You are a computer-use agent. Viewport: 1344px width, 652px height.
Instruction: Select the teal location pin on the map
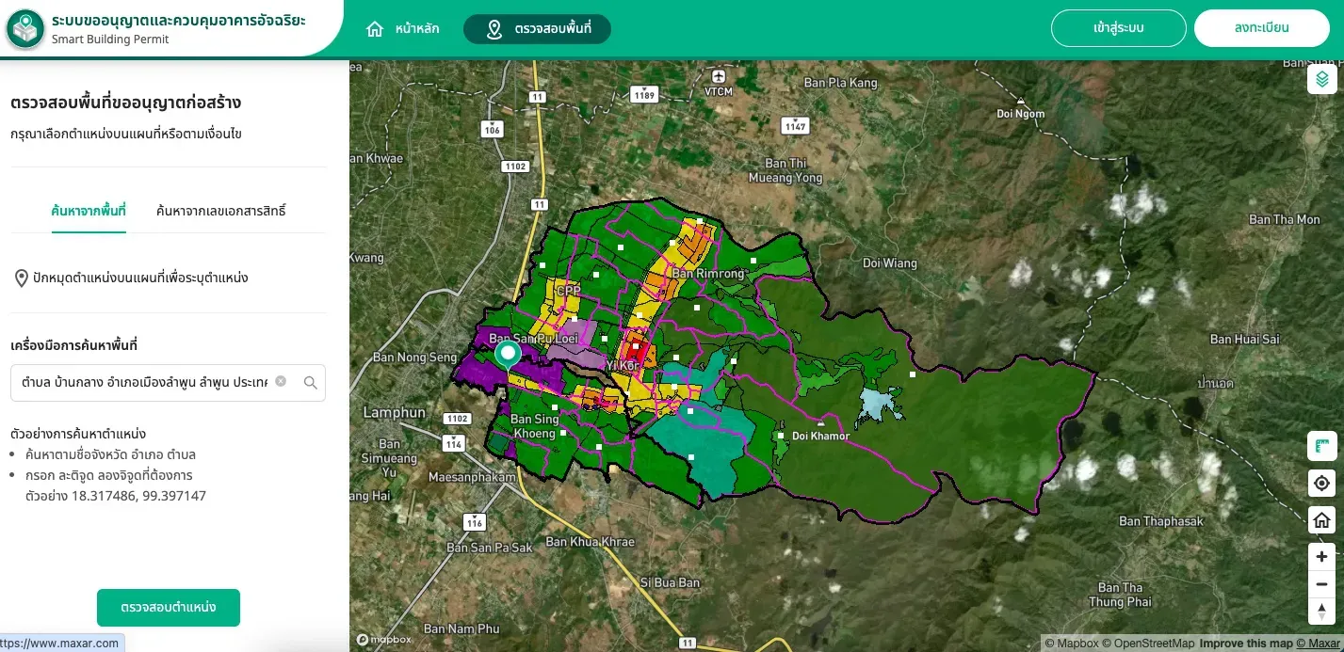tap(508, 356)
